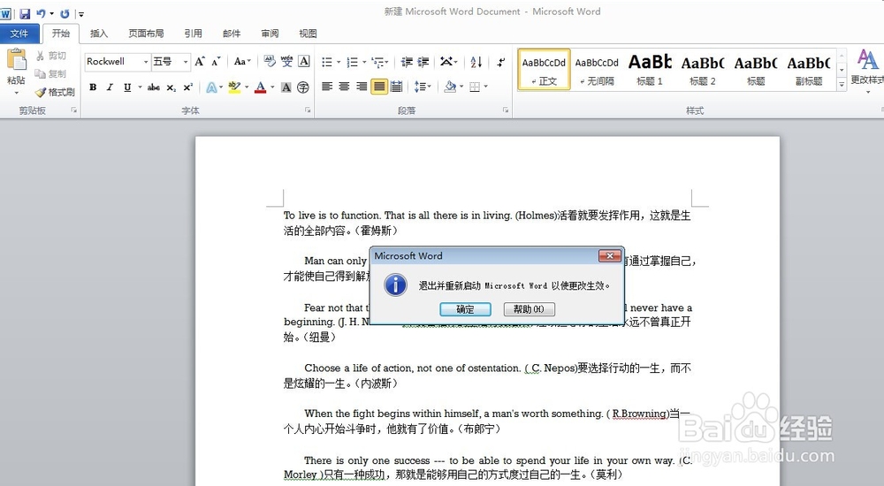Copy the selection with 复制

(50, 74)
